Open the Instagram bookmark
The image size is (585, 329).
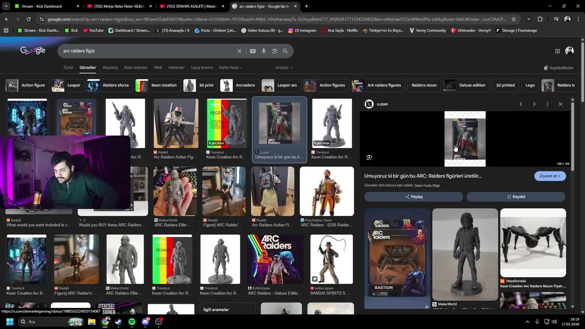pyautogui.click(x=302, y=31)
